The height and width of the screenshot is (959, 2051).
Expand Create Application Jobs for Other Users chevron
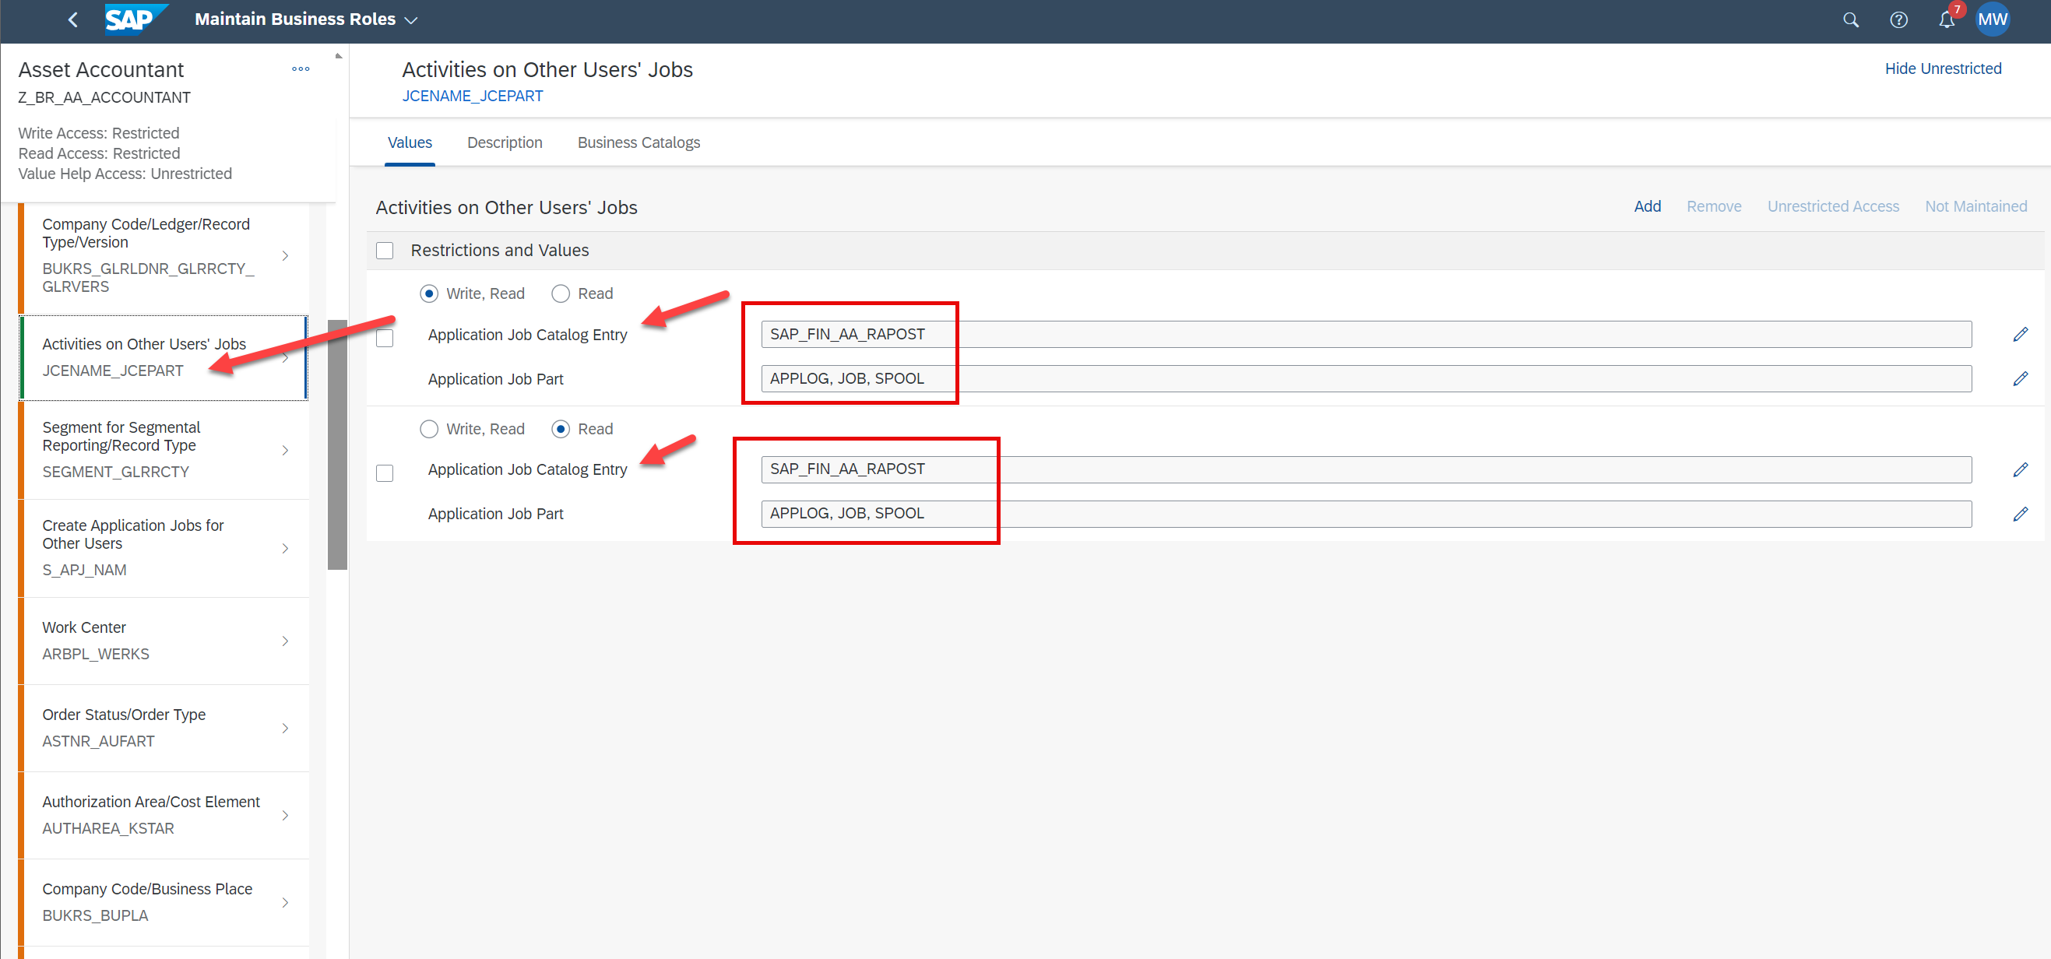[285, 548]
